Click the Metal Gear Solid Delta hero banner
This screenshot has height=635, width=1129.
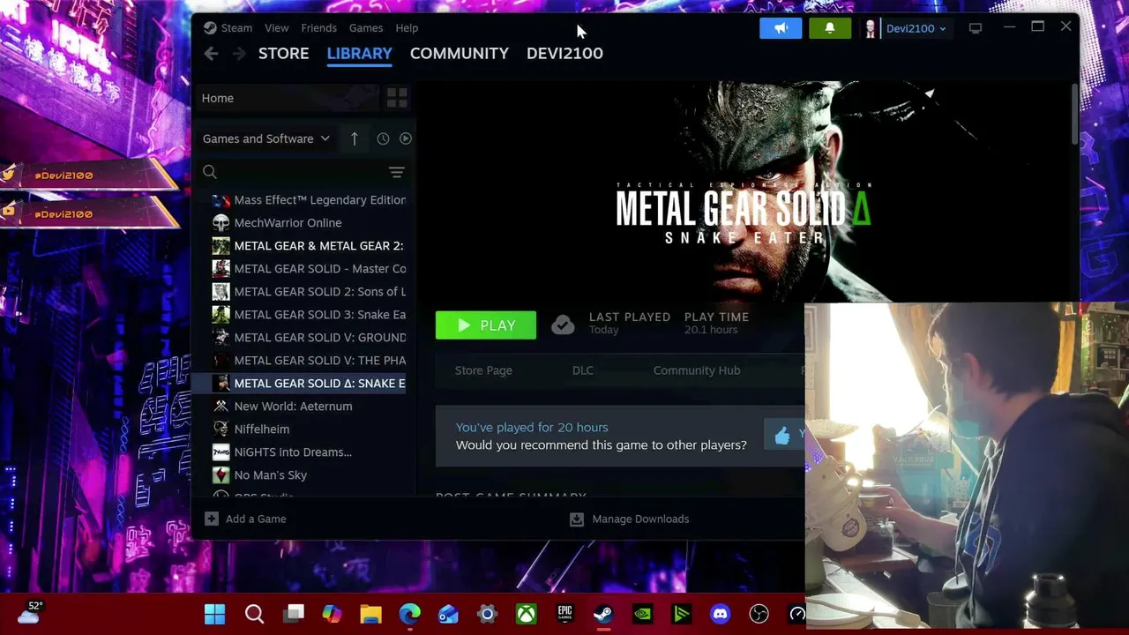tap(745, 191)
